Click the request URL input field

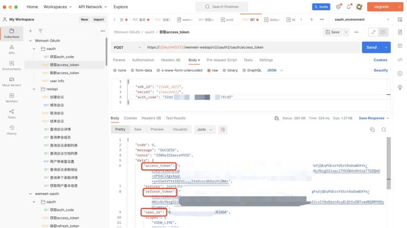click(x=252, y=47)
